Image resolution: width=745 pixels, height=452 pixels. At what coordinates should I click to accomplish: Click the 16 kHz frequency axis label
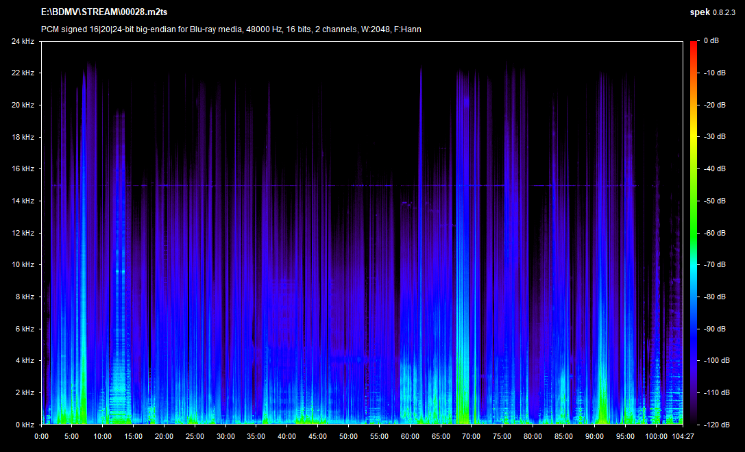coord(22,168)
